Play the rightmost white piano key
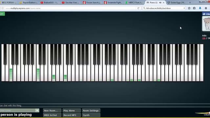210x118 pixels. [201, 63]
